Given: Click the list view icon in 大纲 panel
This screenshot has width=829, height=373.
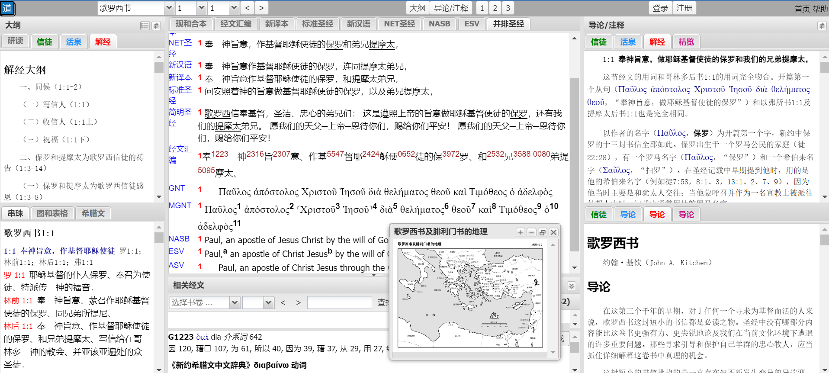Looking at the screenshot, I should [x=145, y=26].
